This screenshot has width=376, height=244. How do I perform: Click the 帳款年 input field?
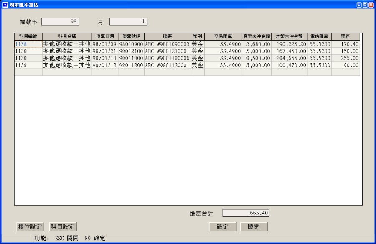pyautogui.click(x=60, y=22)
